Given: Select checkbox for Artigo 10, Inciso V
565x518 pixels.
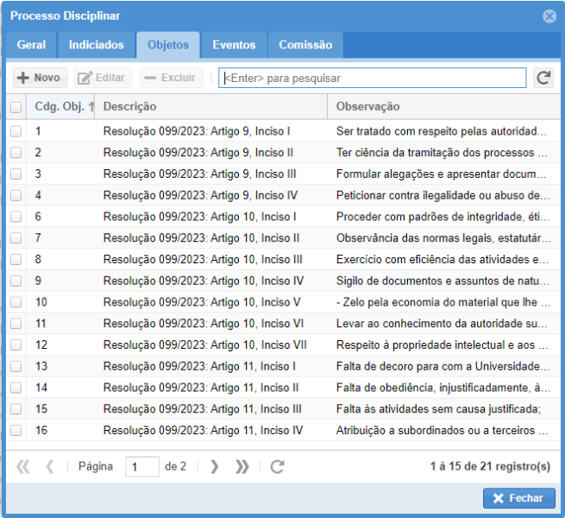Looking at the screenshot, I should coord(16,302).
